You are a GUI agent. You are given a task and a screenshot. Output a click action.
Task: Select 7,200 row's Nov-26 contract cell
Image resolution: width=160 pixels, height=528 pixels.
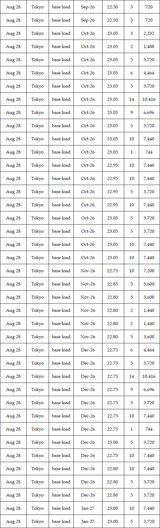[x=88, y=271]
